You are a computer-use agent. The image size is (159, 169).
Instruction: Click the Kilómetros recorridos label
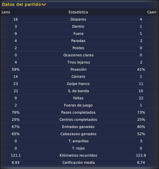(78, 155)
